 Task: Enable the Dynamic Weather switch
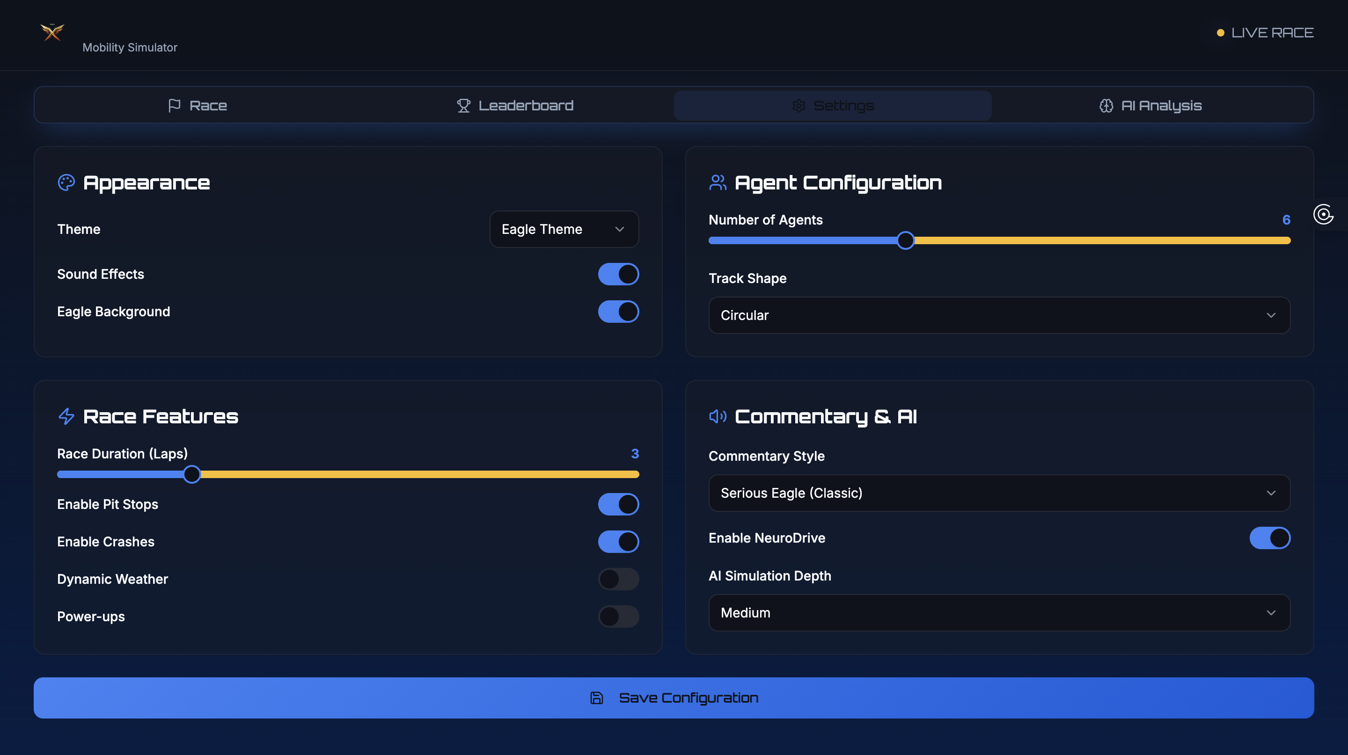pyautogui.click(x=618, y=579)
